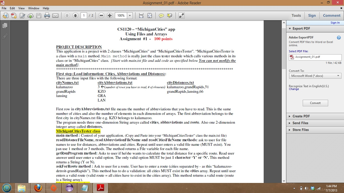Click the battery icon in system tray
344x193 pixels.
(301, 188)
